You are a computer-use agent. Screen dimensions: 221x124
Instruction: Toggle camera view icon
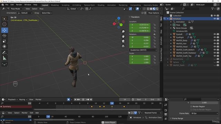(123, 41)
